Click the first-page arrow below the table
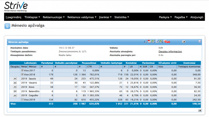 200,110
